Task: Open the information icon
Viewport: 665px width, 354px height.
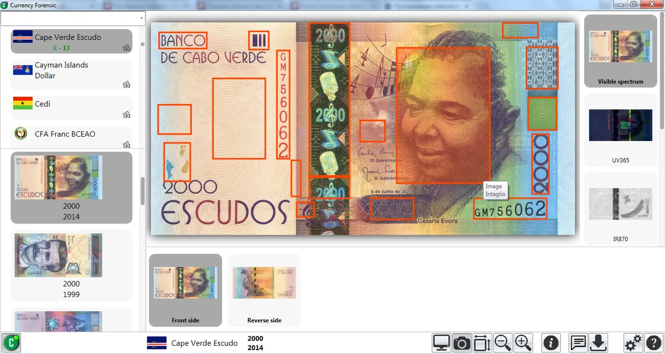Action: point(551,343)
